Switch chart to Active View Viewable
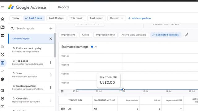 pyautogui.click(x=134, y=35)
